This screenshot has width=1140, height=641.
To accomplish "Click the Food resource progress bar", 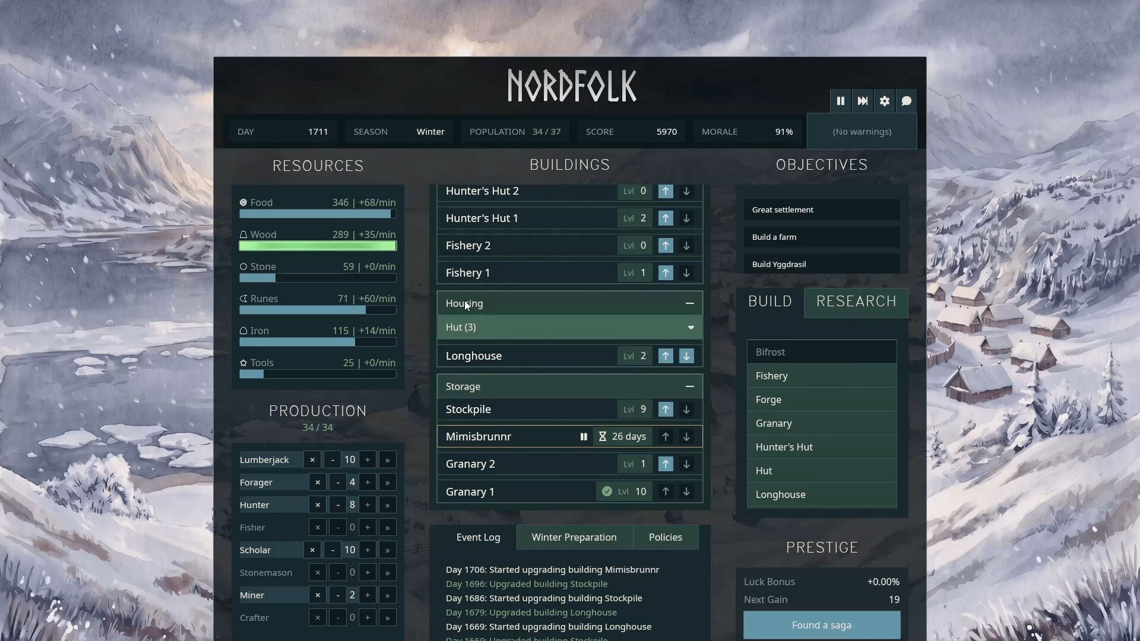I will point(318,214).
